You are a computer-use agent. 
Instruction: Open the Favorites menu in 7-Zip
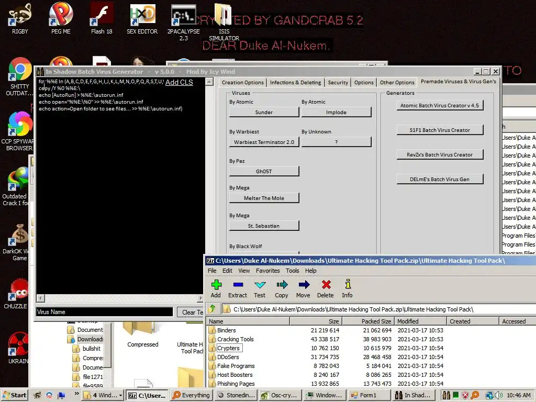coord(267,271)
